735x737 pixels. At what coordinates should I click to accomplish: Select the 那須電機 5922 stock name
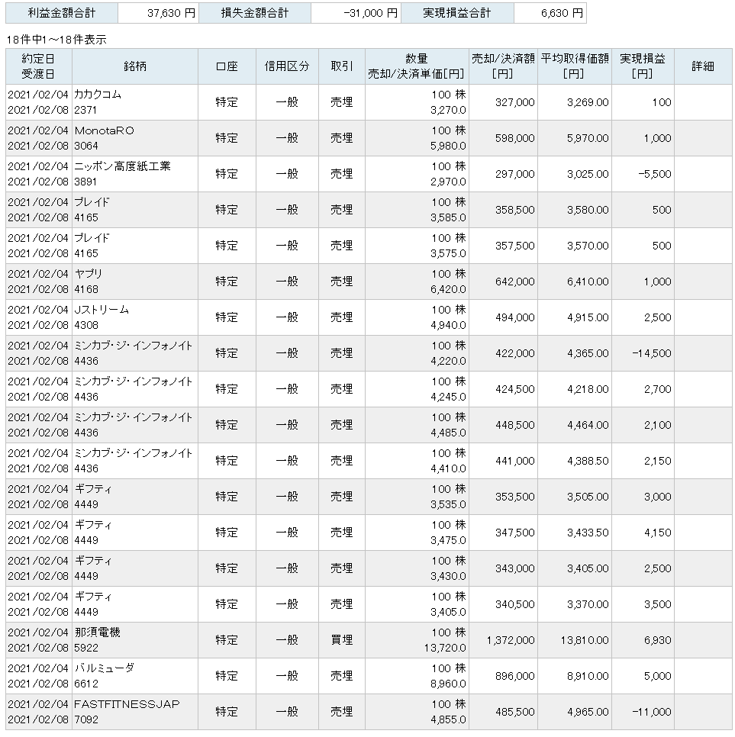click(98, 640)
